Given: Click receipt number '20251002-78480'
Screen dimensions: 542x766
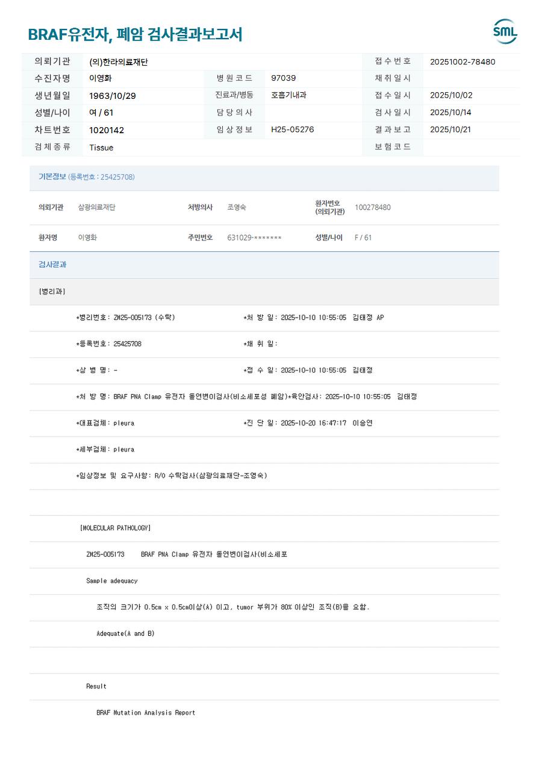Looking at the screenshot, I should click(463, 61).
